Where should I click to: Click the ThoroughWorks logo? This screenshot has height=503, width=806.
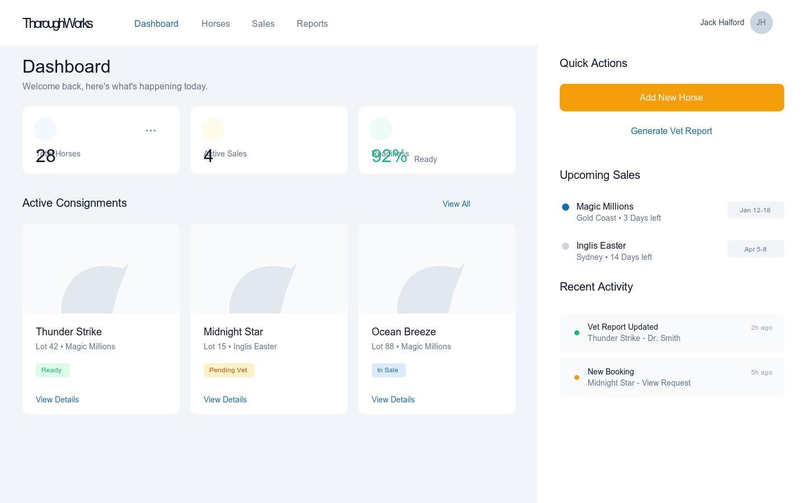click(58, 23)
